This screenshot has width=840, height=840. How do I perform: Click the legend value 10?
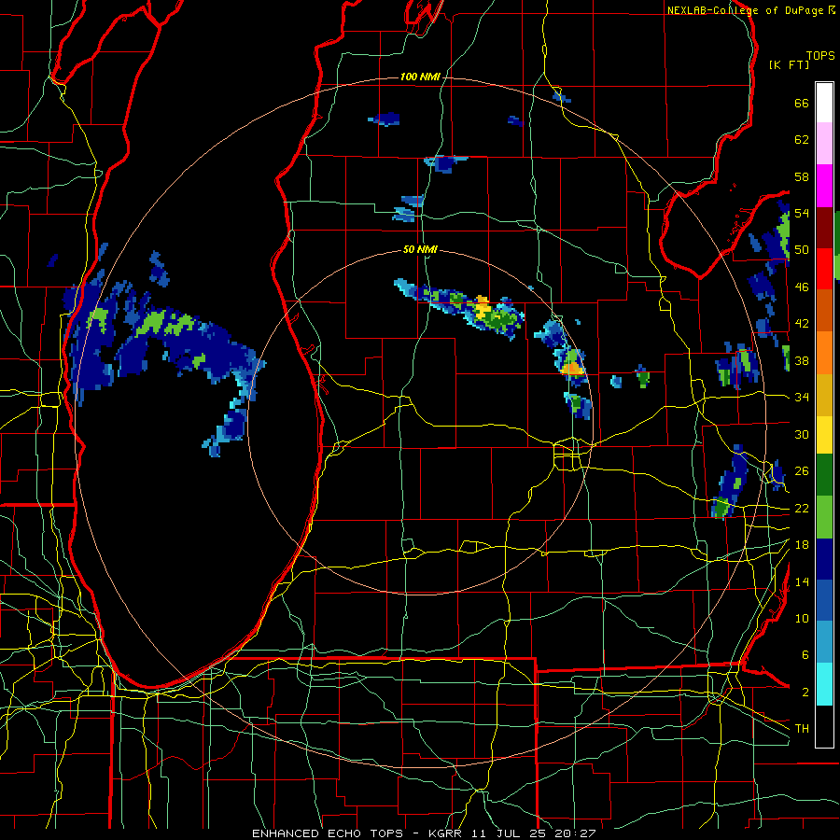point(802,619)
